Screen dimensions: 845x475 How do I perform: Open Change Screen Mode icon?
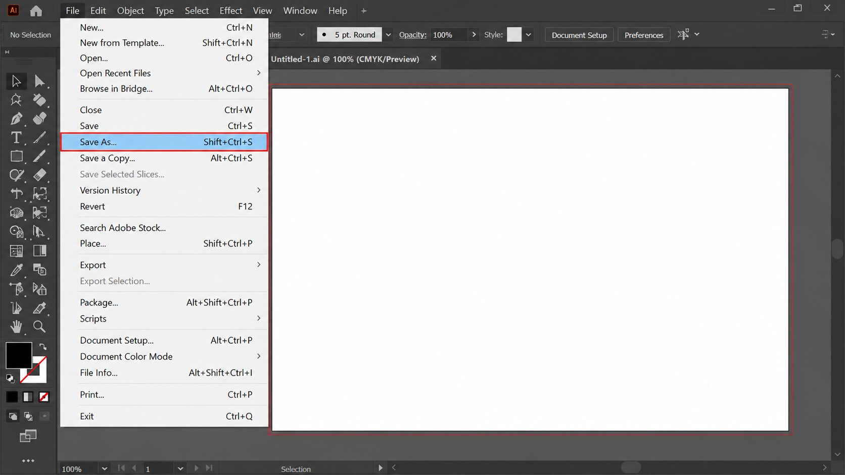28,436
